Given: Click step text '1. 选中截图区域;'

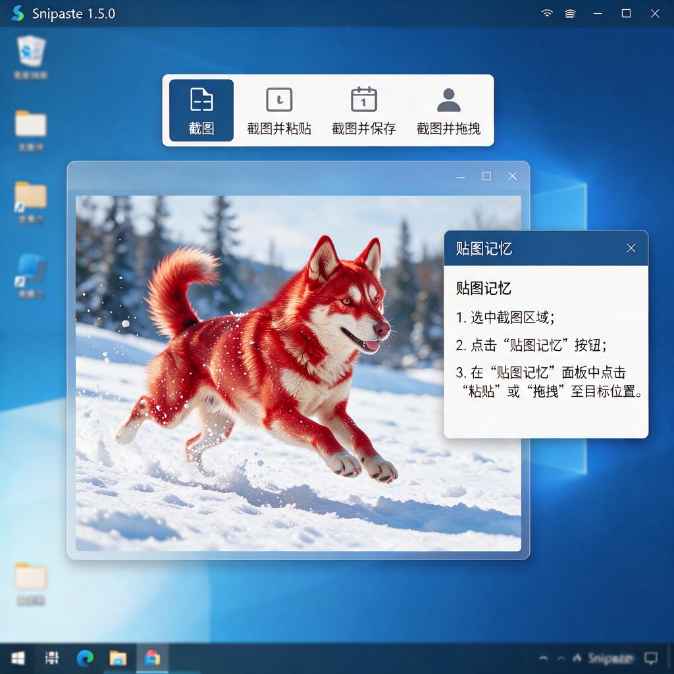Looking at the screenshot, I should click(505, 318).
